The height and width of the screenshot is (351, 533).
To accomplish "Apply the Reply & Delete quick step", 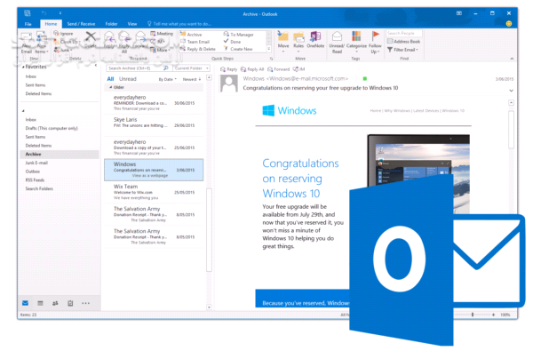I will click(198, 49).
